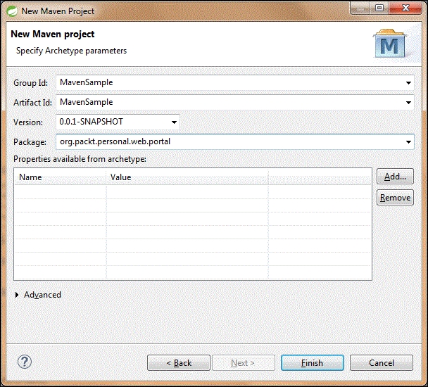
Task: Expand the Advanced section
Action: click(18, 295)
